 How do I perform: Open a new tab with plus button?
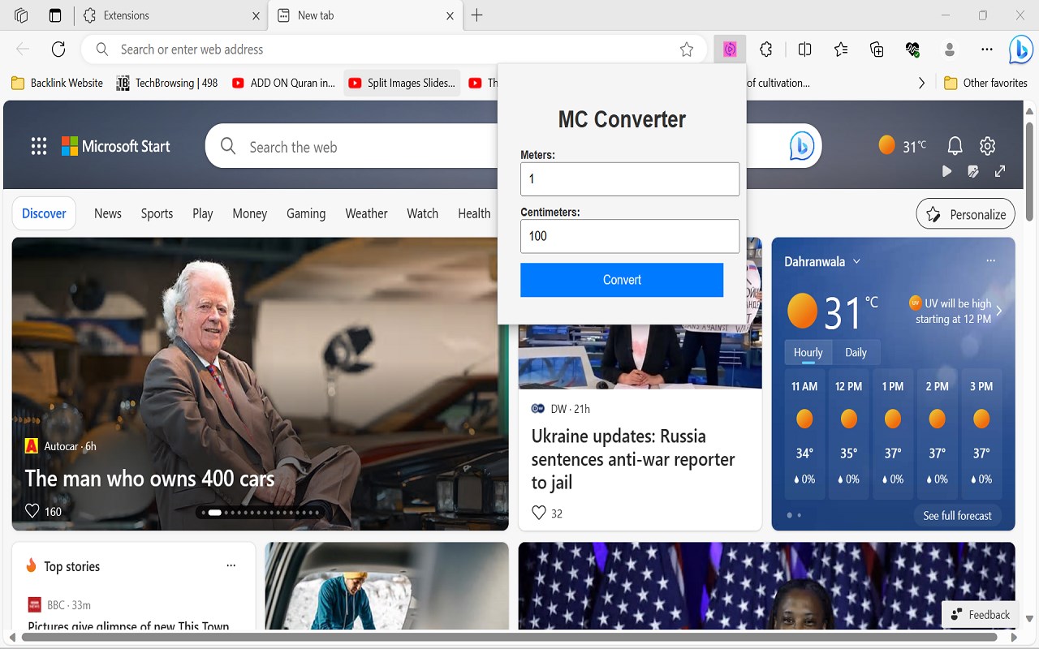coord(477,15)
